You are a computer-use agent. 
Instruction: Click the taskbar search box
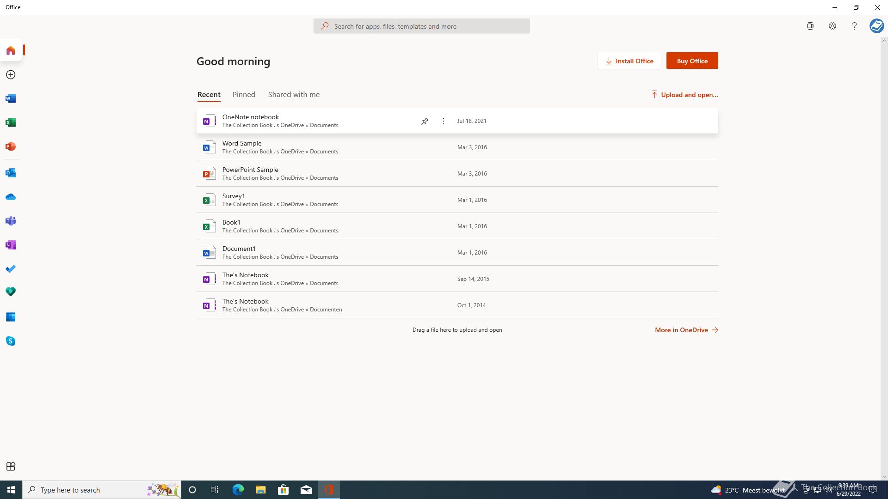tap(102, 490)
